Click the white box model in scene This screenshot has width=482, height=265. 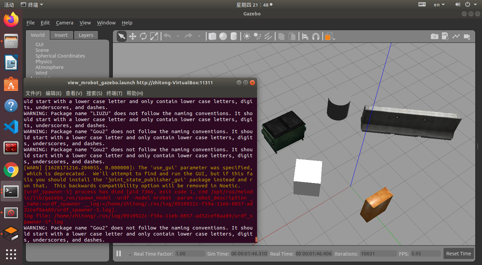(308, 177)
